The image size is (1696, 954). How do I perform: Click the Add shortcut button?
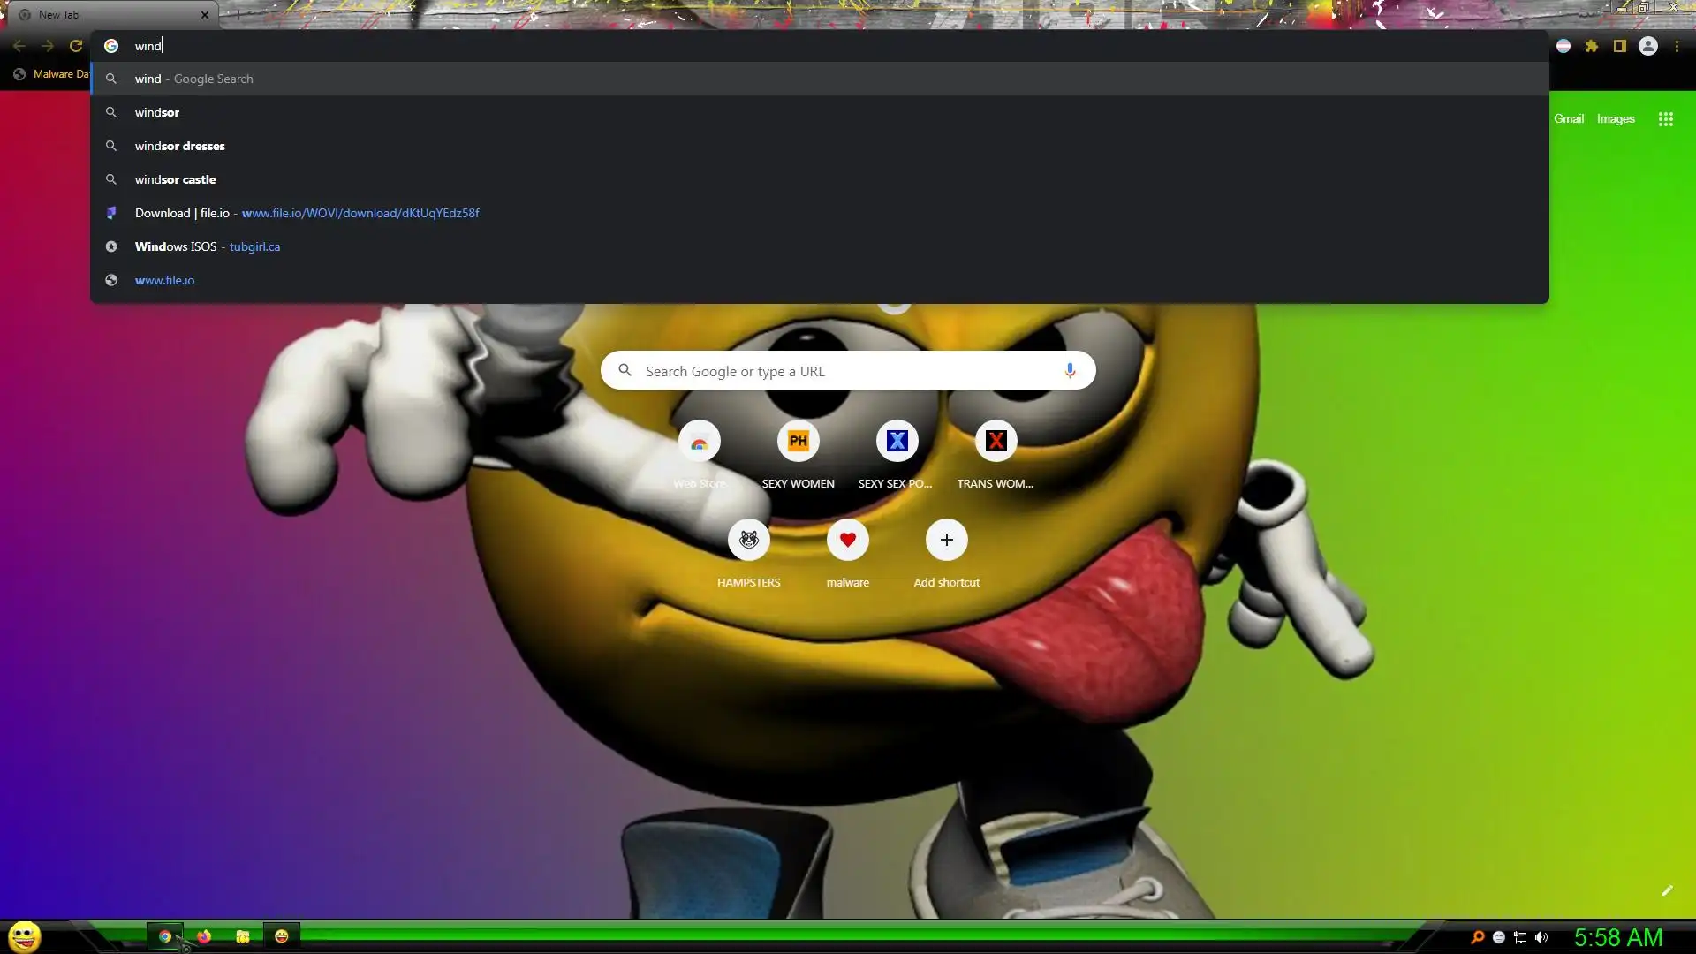click(946, 540)
